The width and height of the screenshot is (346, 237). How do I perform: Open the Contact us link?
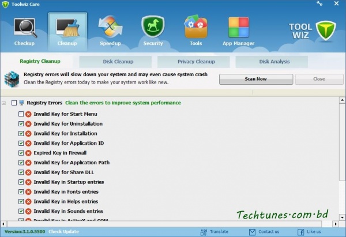[269, 232]
